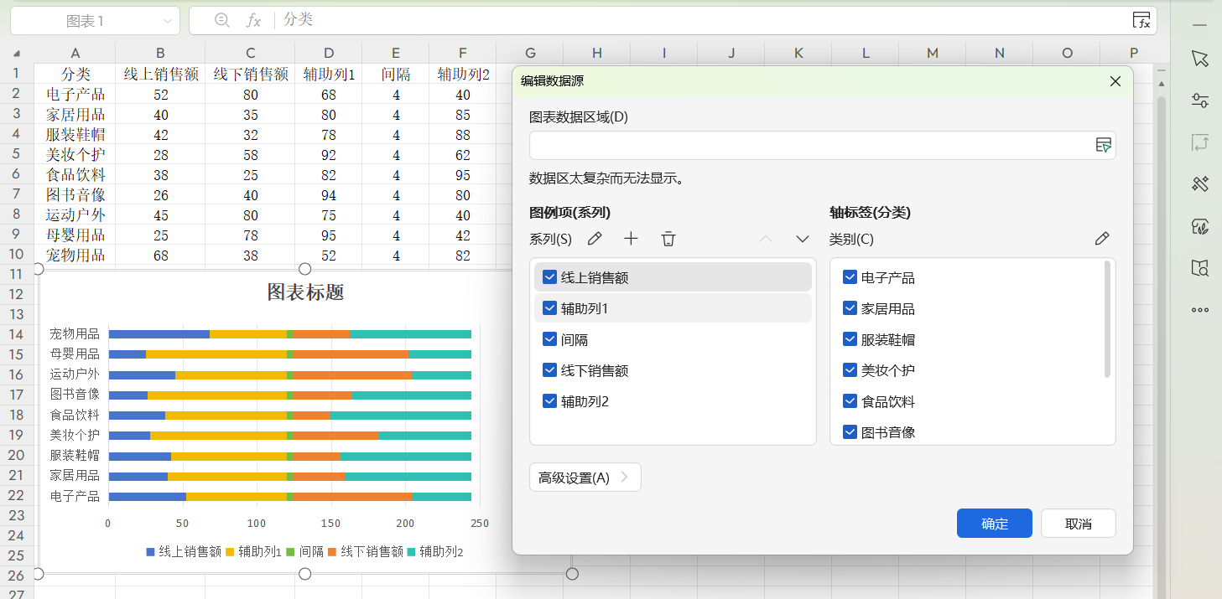The image size is (1222, 599).
Task: Click the range picker icon in 图表数据区域 field
Action: point(1104,145)
